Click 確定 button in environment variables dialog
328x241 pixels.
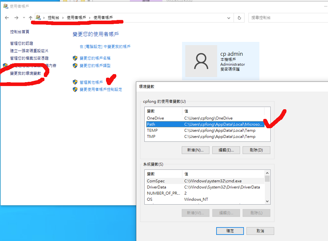click(230, 231)
